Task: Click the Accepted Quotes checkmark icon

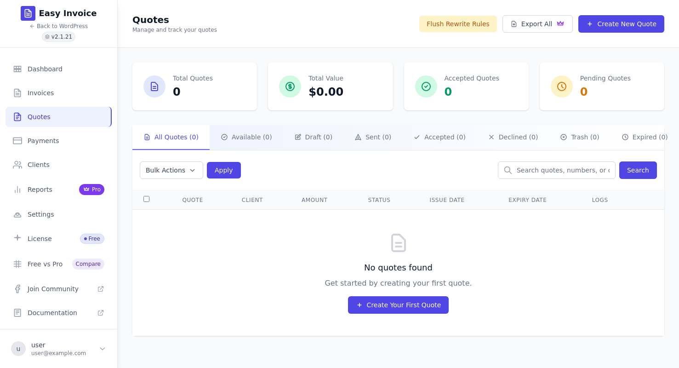Action: tap(426, 86)
